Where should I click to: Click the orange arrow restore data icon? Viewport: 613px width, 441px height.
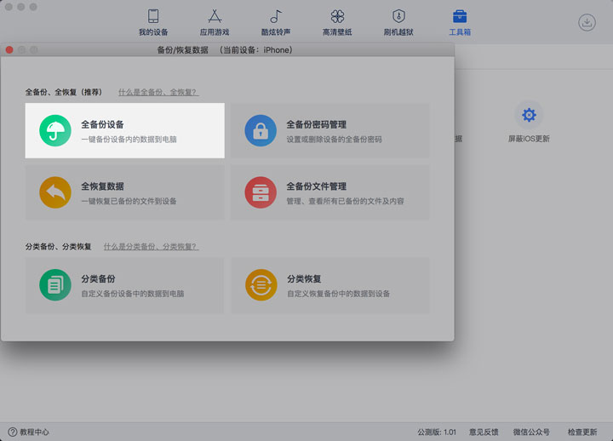55,192
